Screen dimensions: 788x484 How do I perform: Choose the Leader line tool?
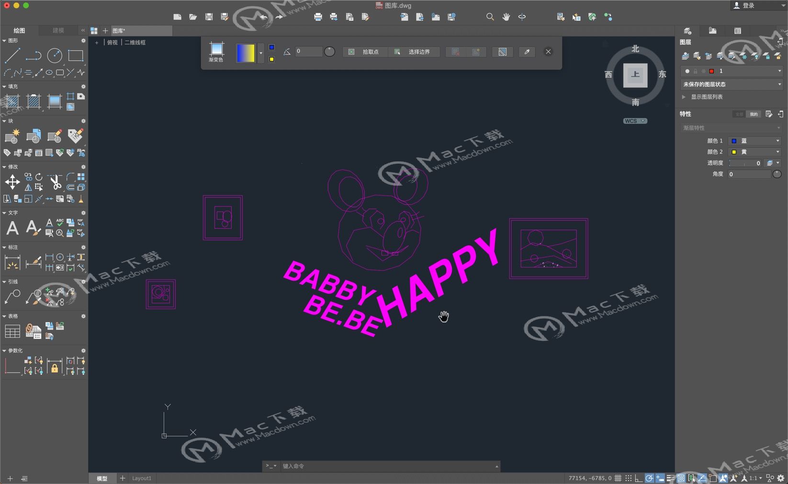(x=12, y=297)
